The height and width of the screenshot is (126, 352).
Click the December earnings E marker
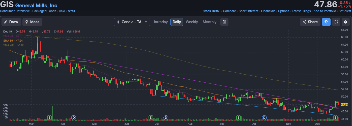(x=335, y=117)
